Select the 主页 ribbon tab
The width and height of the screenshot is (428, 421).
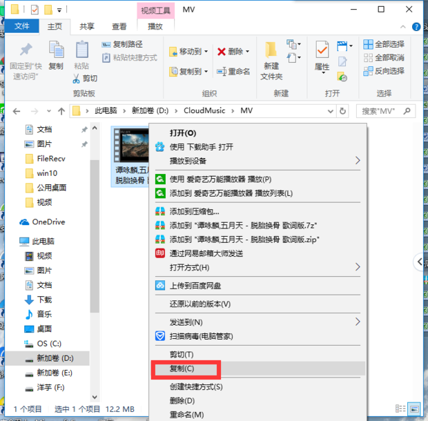click(x=55, y=26)
